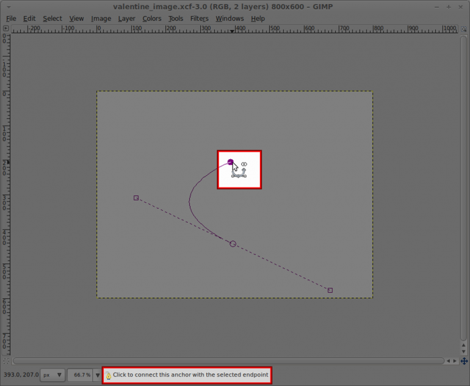470x386 pixels.
Task: Select the hollow circle path anchor
Action: coord(233,244)
